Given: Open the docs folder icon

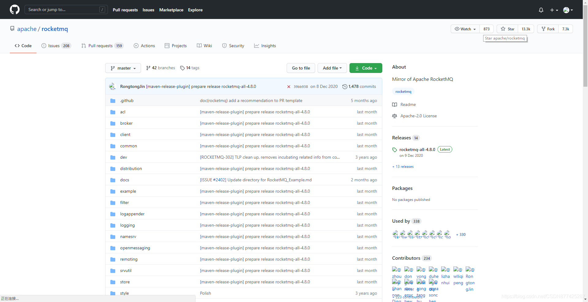Looking at the screenshot, I should point(113,180).
